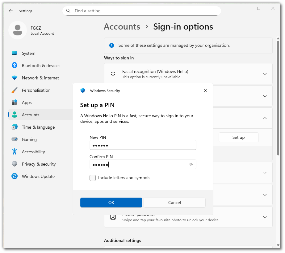
Task: Click the Network wifi icon in sidebar
Action: (x=15, y=78)
